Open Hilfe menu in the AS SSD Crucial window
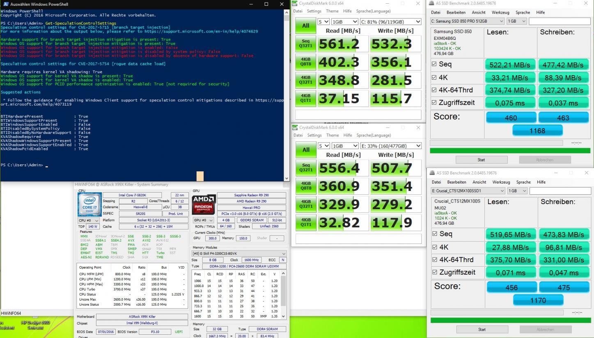This screenshot has height=338, width=594. pos(541,182)
